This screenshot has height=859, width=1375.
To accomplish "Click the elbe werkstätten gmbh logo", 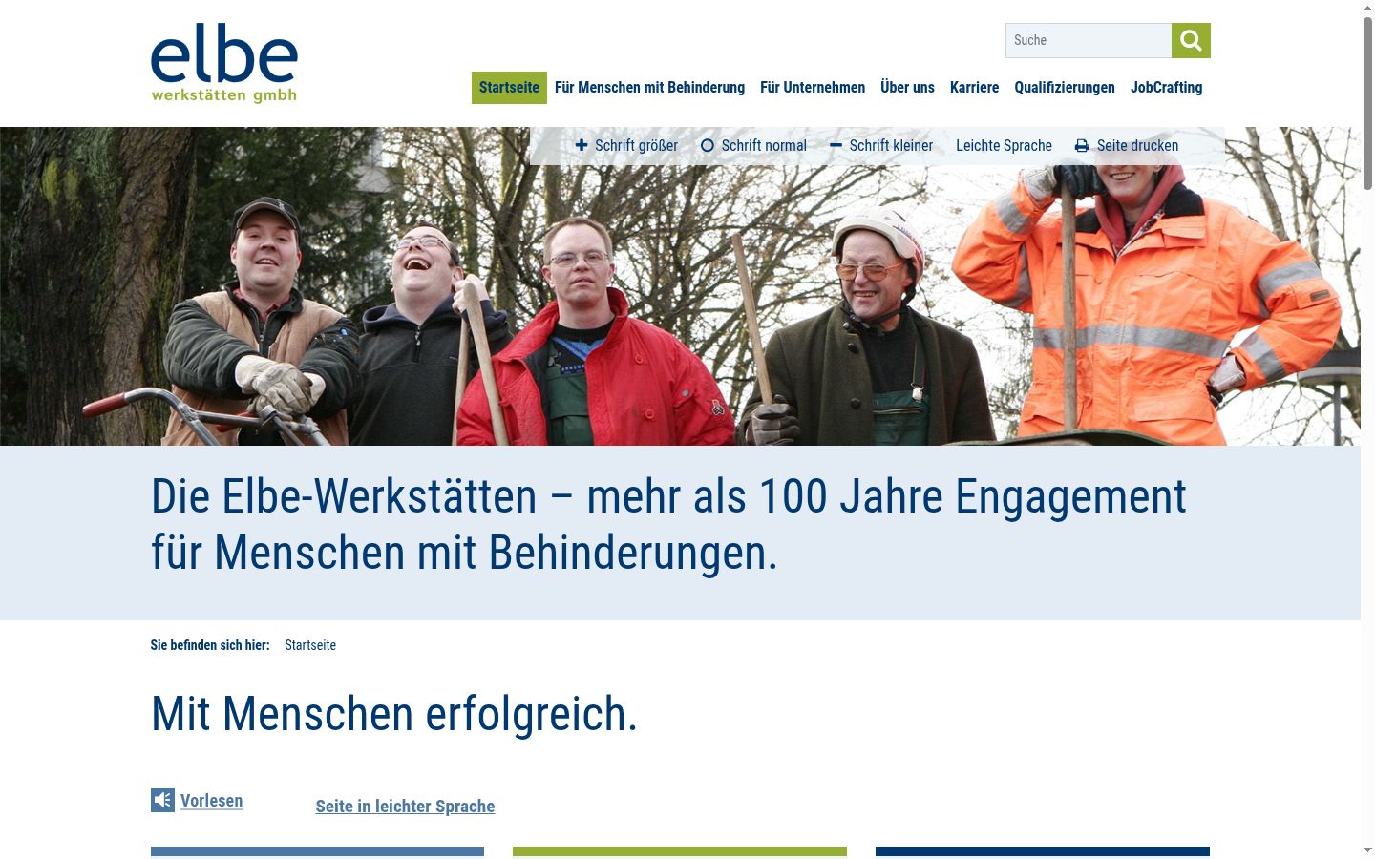I will 224,63.
